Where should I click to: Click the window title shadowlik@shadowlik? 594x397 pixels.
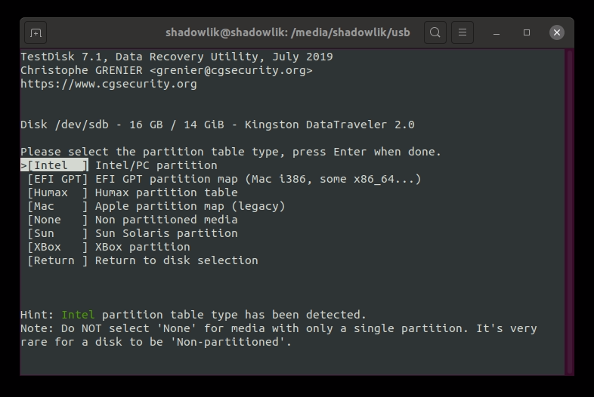tap(227, 32)
